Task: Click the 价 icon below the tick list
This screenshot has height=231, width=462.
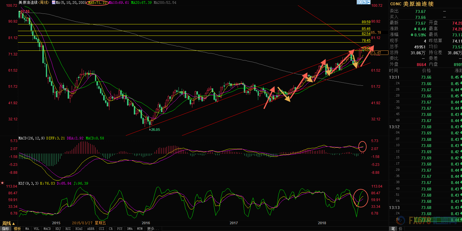Action: point(400,229)
